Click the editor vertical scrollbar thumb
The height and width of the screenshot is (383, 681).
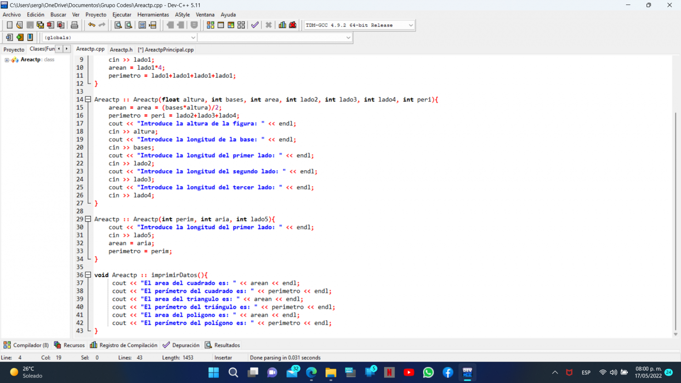(676, 221)
